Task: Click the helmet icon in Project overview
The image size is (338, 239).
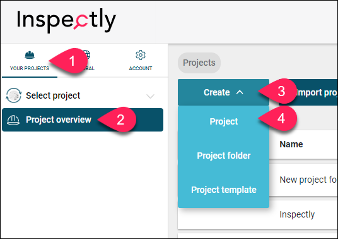Action: 13,120
